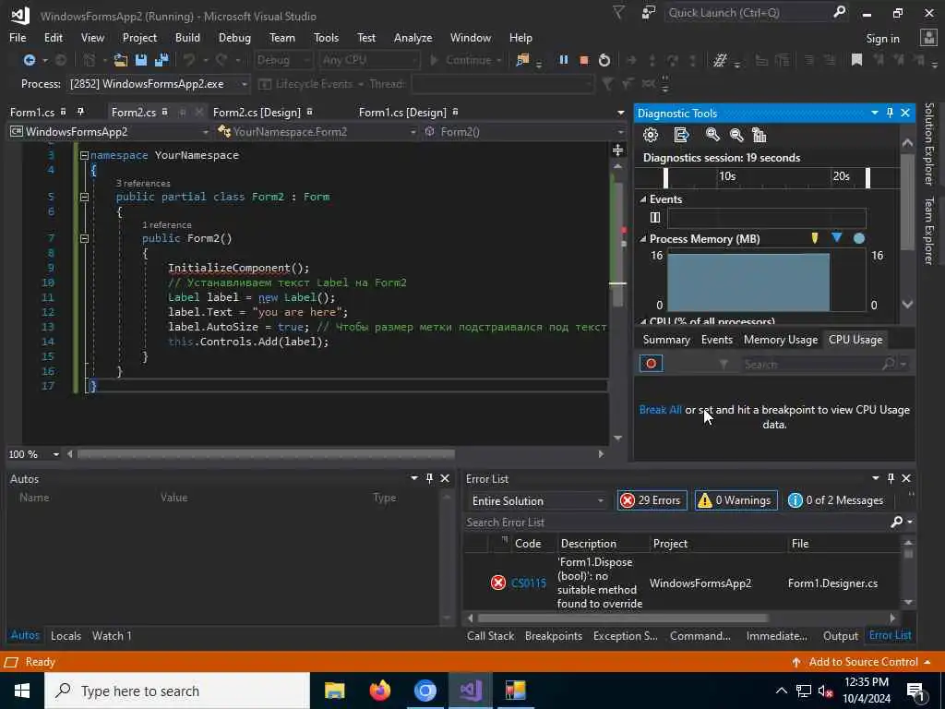The image size is (945, 709).
Task: Open Windows Start menu
Action: 22,691
